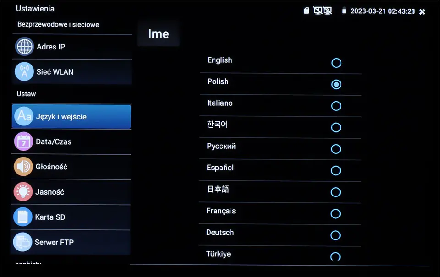Image resolution: width=440 pixels, height=277 pixels.
Task: Click the Русский language label
Action: (x=221, y=147)
